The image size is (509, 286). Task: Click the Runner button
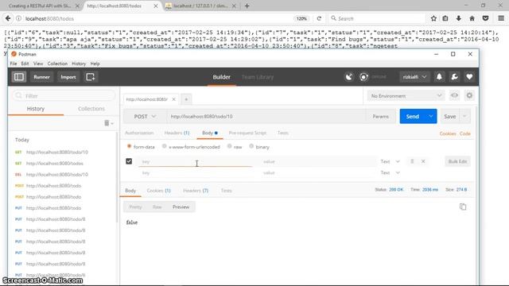click(41, 77)
